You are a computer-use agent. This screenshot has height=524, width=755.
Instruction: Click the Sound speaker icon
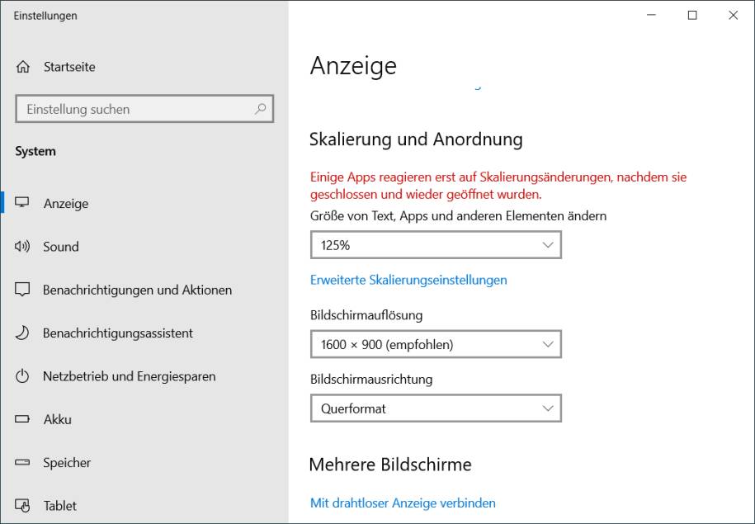[x=23, y=247]
